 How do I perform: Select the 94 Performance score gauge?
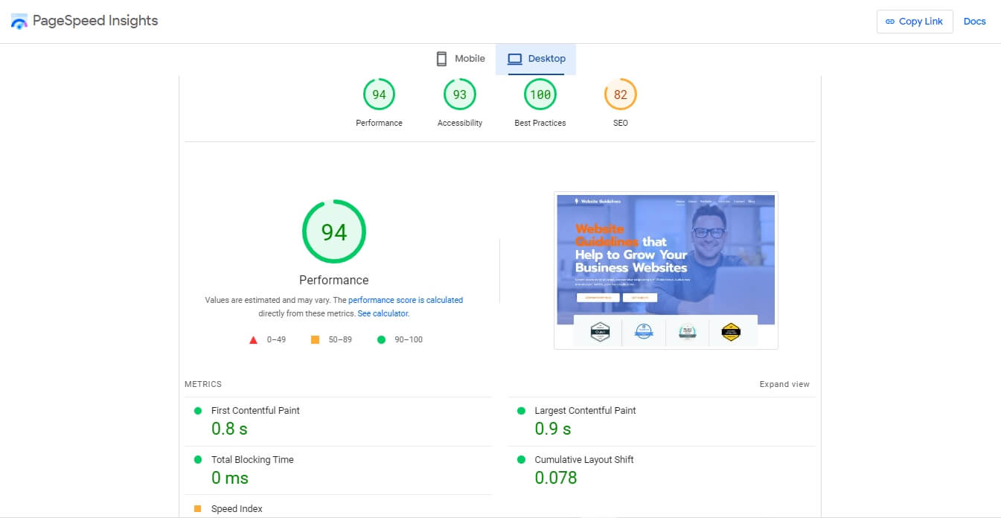coord(379,95)
